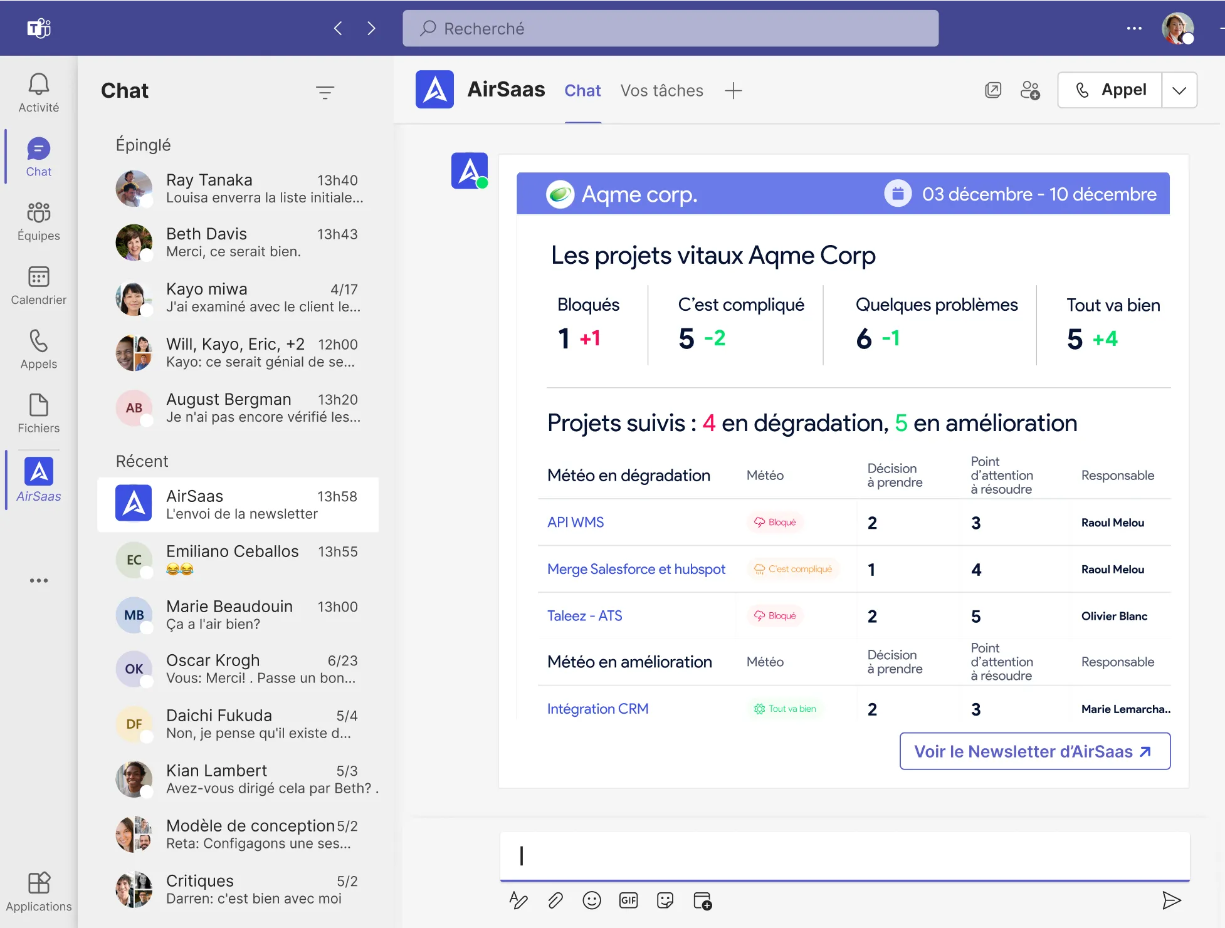Screen dimensions: 1225x928
Task: Open the AirSaas app in the sidebar
Action: [x=38, y=479]
